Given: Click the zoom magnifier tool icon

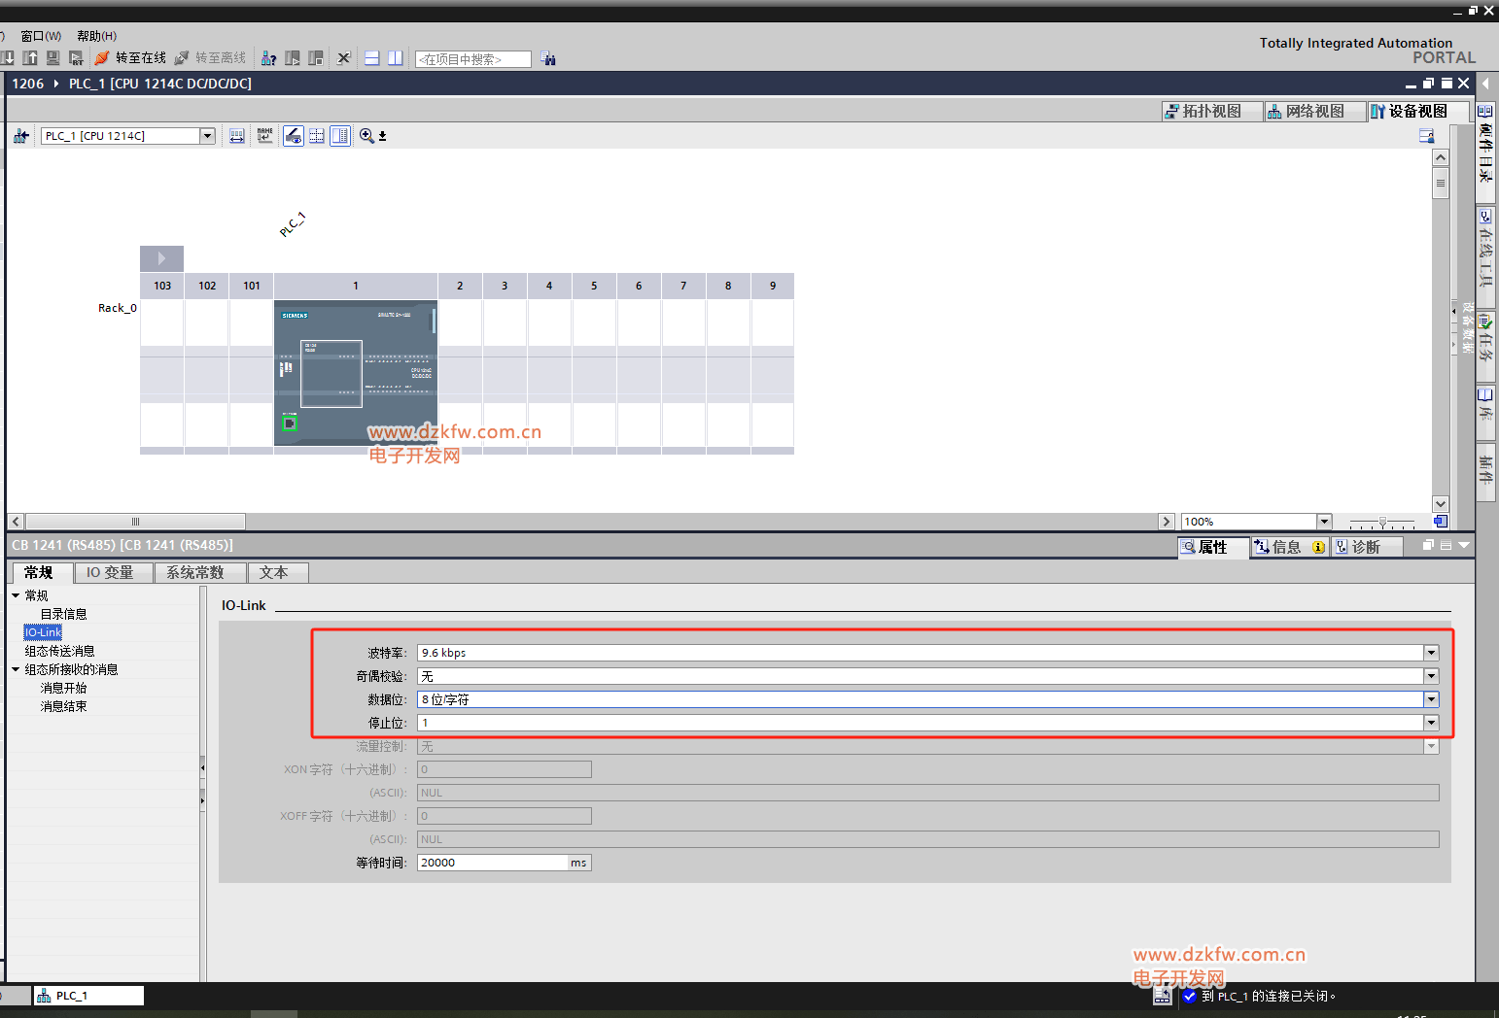Looking at the screenshot, I should (x=367, y=136).
